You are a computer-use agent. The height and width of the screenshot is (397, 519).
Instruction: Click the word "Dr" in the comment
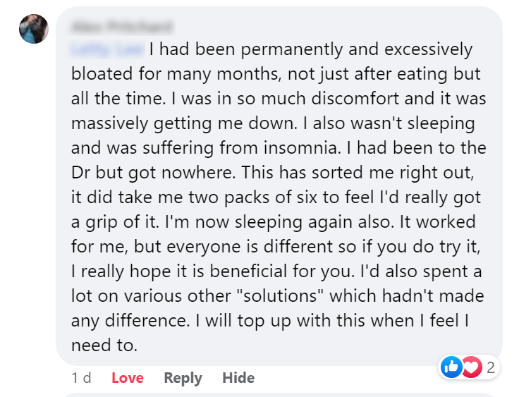coord(82,173)
